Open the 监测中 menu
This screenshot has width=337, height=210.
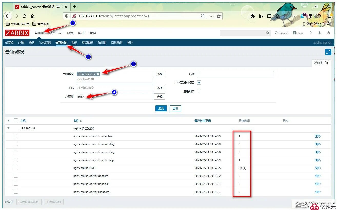[x=39, y=33]
